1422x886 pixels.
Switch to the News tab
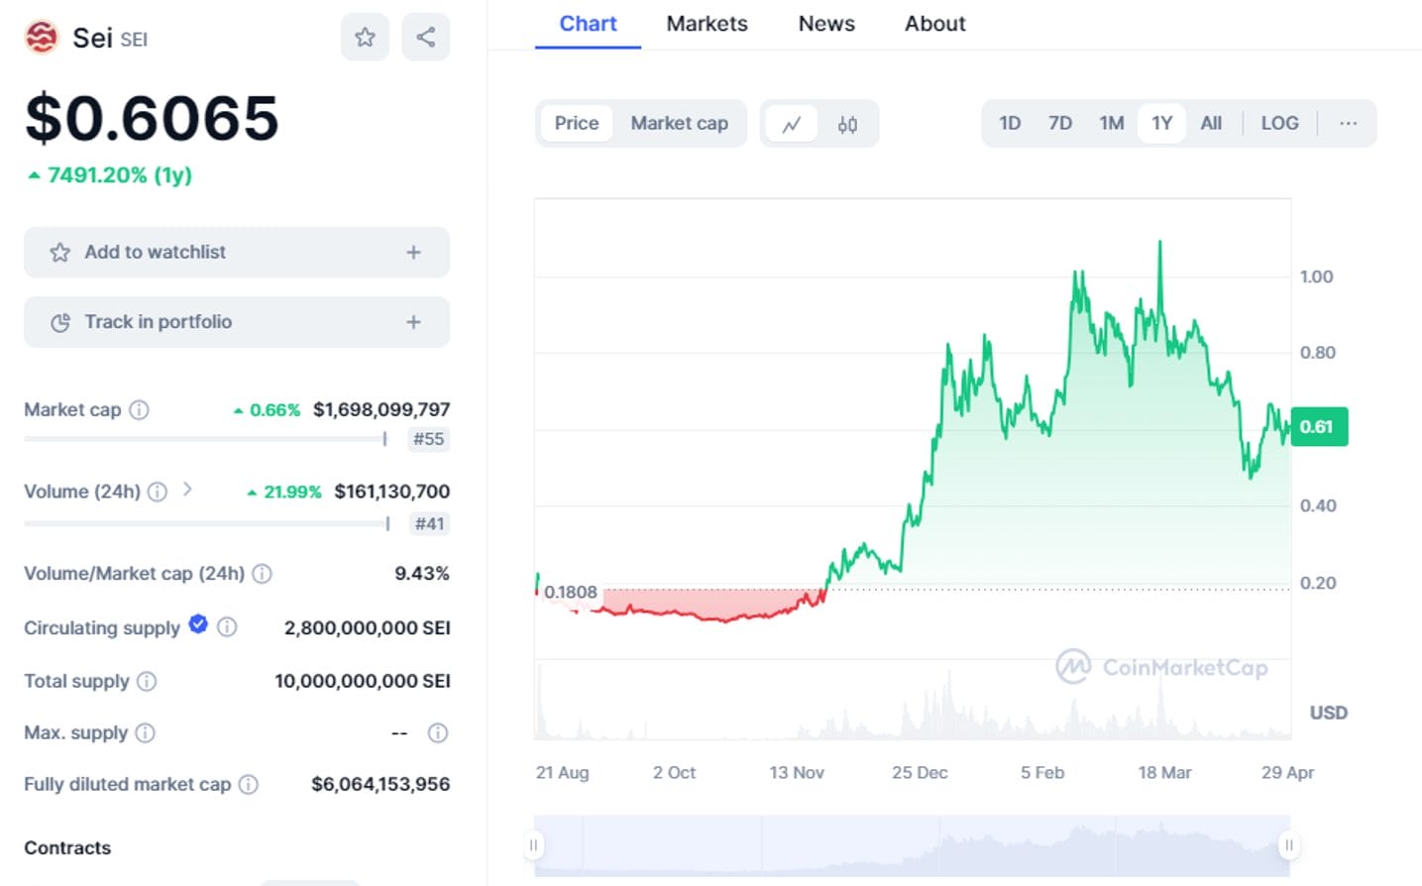coord(826,24)
